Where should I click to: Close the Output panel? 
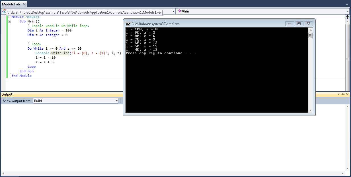pyautogui.click(x=347, y=94)
